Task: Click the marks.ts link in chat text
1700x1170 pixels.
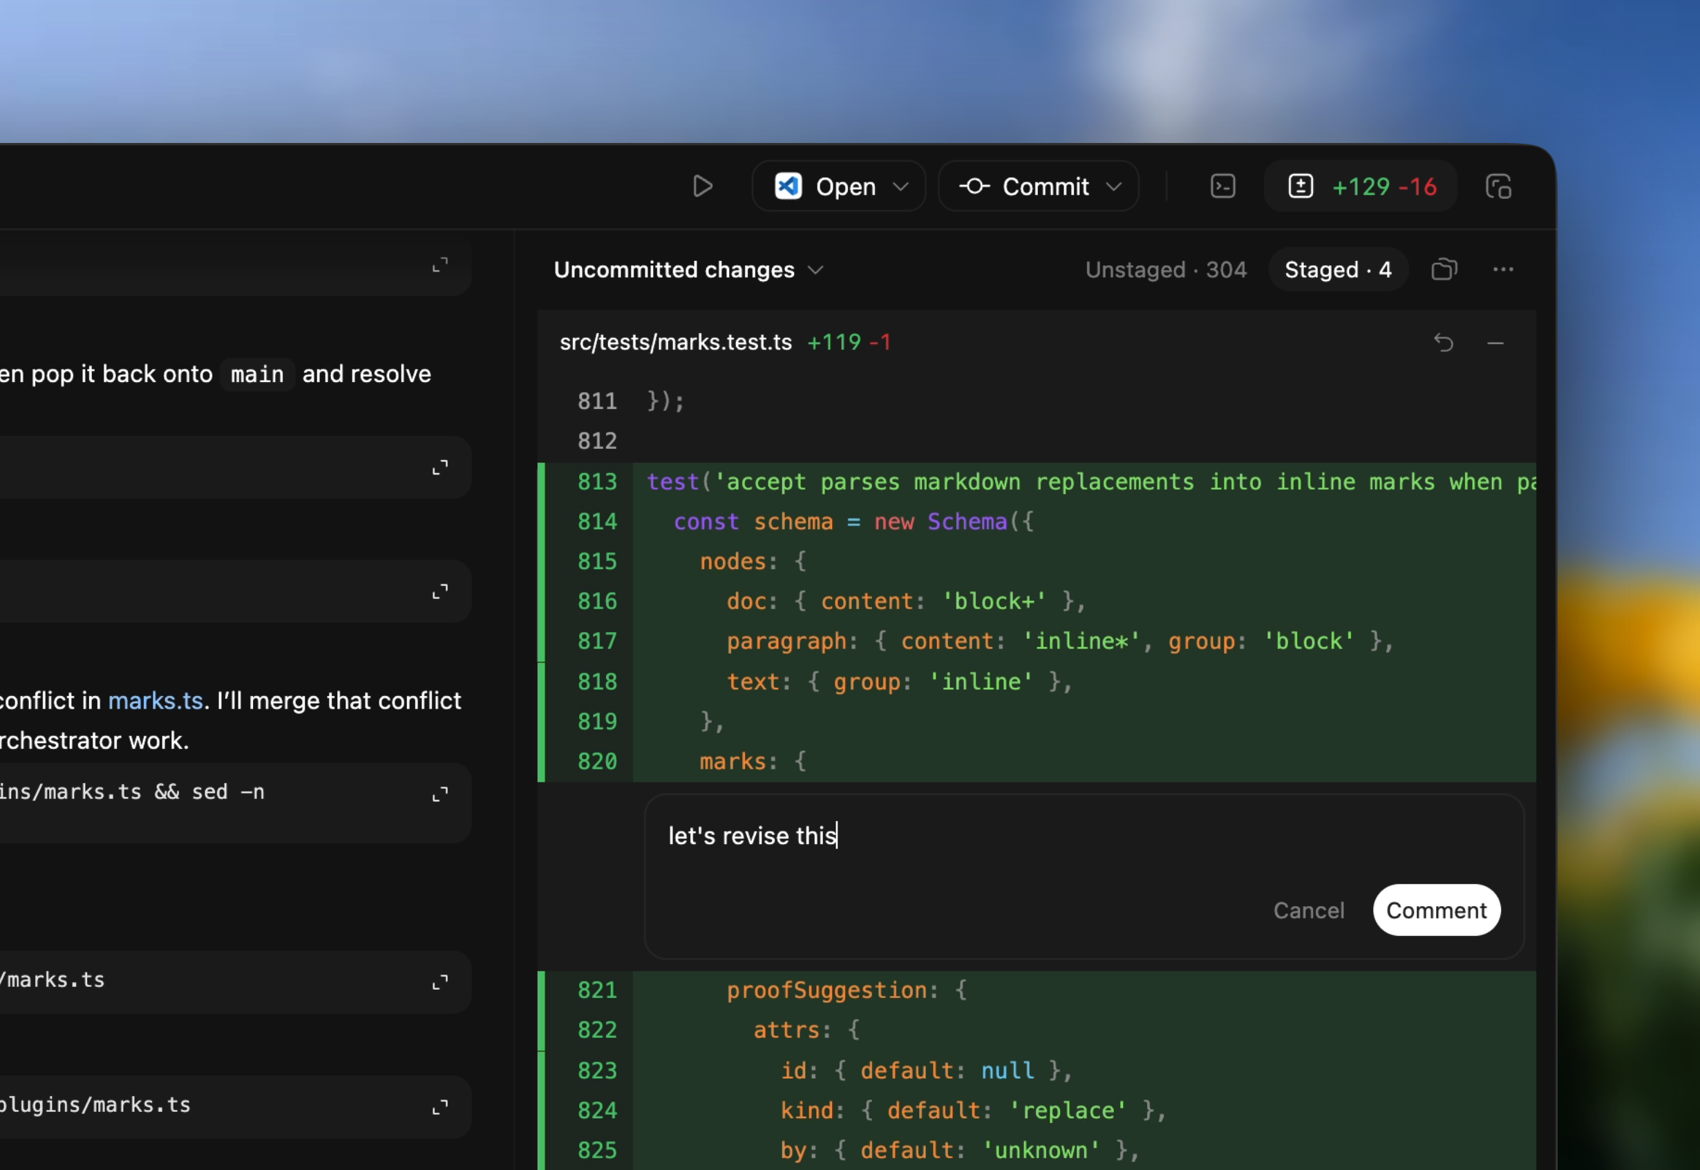Action: point(155,700)
